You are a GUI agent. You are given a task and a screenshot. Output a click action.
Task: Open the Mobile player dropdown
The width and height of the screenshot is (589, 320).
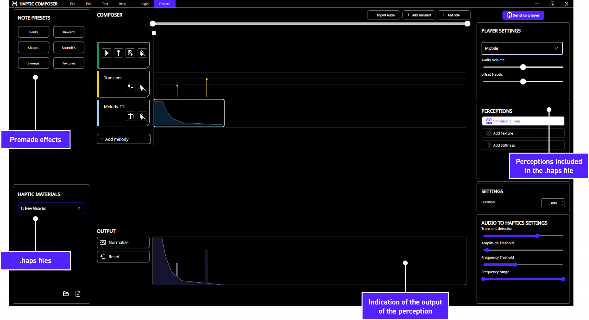click(x=522, y=48)
